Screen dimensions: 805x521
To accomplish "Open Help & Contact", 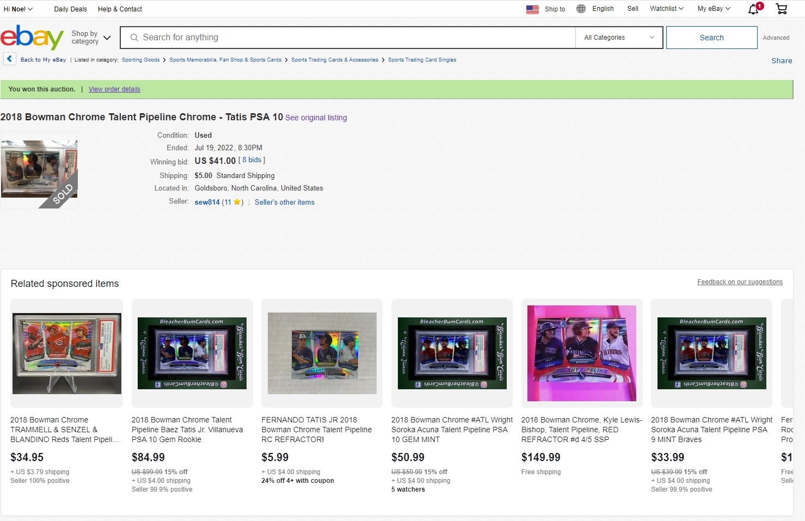I will point(120,9).
